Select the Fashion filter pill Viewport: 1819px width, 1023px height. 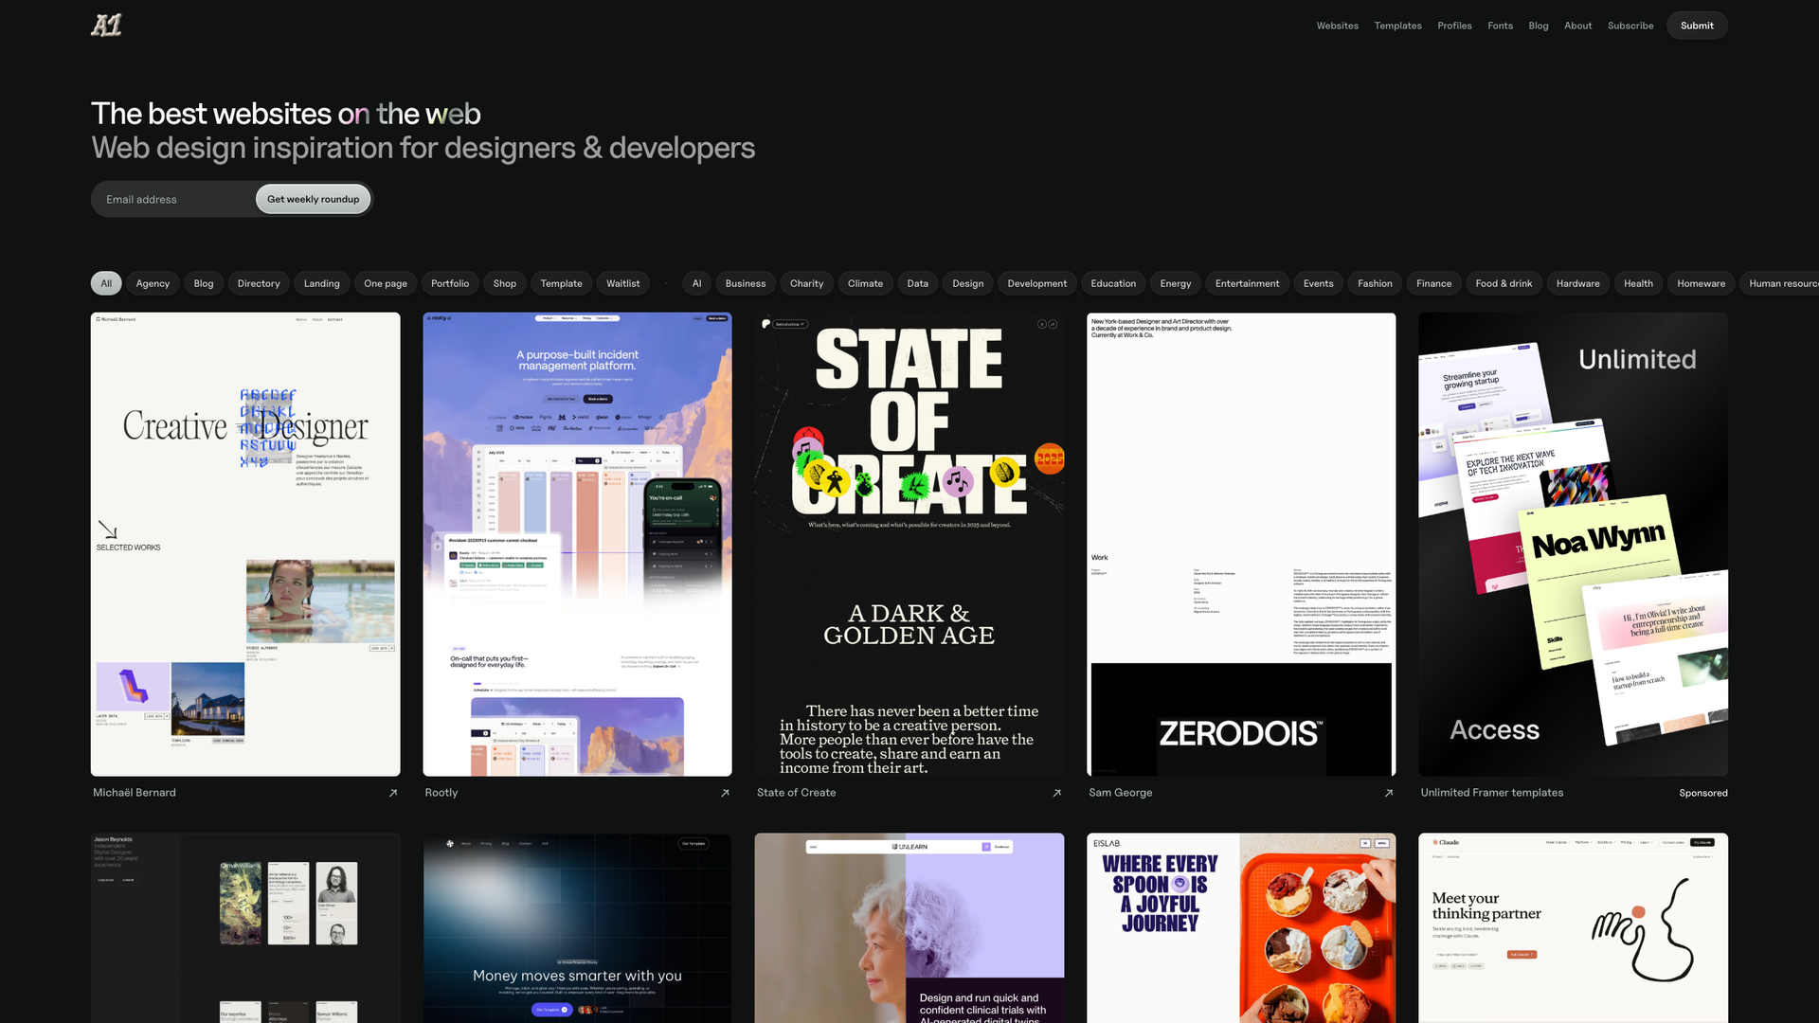click(x=1374, y=283)
